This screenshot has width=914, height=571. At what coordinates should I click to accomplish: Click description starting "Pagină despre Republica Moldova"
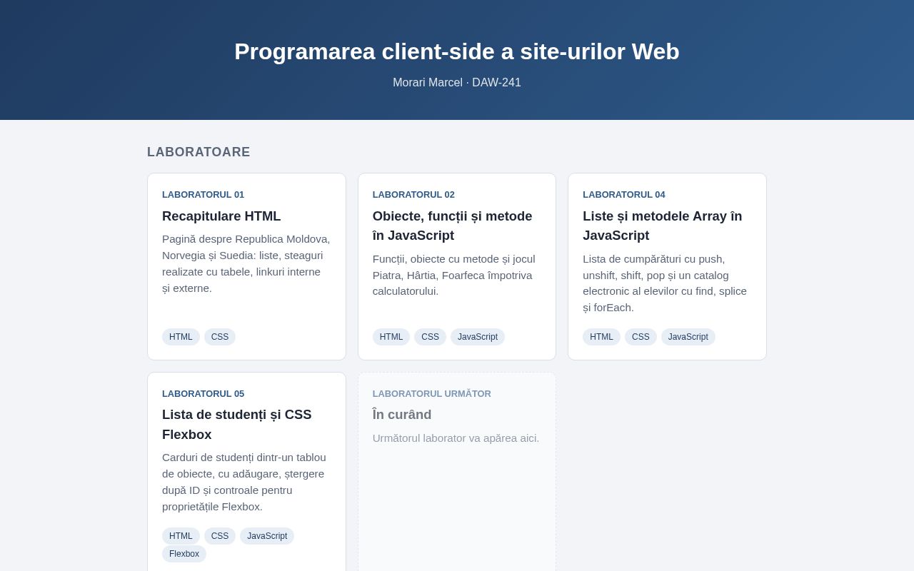pyautogui.click(x=246, y=263)
